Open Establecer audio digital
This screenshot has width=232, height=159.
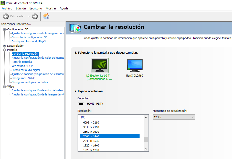26,70
